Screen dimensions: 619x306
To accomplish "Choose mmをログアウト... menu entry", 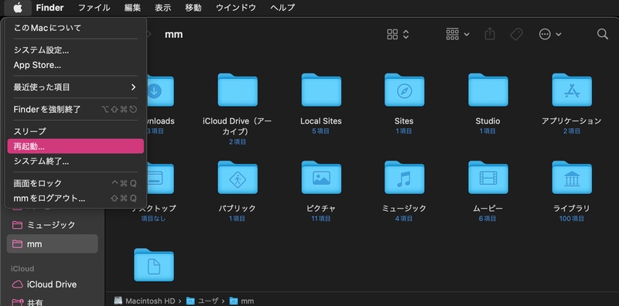I will point(75,199).
